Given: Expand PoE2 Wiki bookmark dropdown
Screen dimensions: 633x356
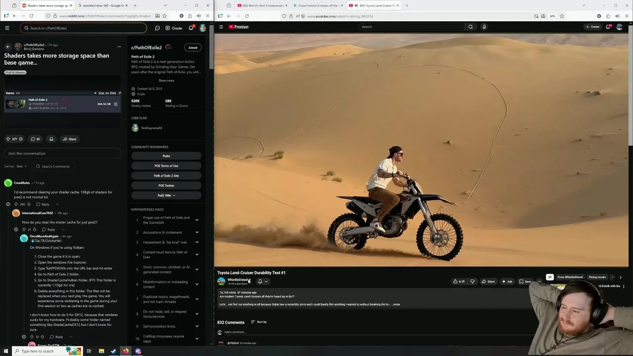Looking at the screenshot, I should click(166, 195).
